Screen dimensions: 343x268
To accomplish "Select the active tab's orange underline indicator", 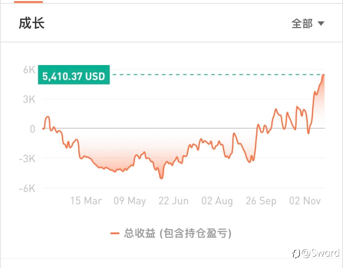I will point(29,1).
